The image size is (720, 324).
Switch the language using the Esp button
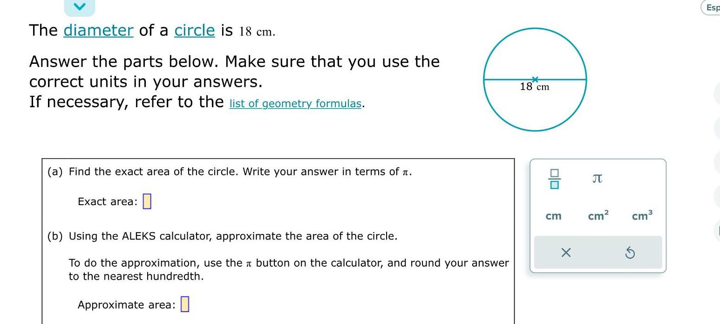(x=714, y=8)
